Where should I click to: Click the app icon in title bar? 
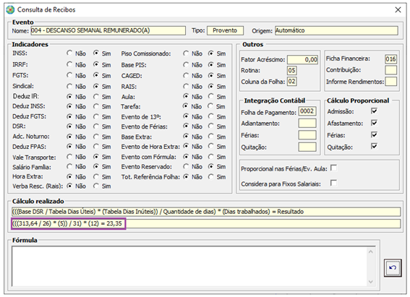click(10, 10)
